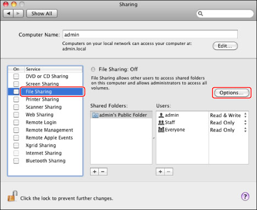Screen dimensions: 257x210
Task: Go back with the left arrow button
Action: [8, 14]
